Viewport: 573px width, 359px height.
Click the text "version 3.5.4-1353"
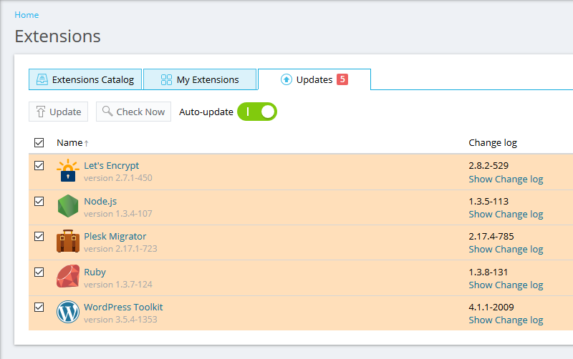point(120,320)
